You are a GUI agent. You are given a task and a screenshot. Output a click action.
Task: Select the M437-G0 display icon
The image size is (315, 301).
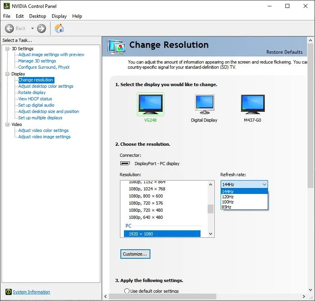coord(253,104)
